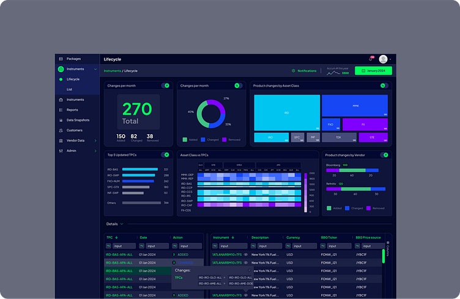
Task: Collapse the Details section chevron
Action: (x=122, y=224)
